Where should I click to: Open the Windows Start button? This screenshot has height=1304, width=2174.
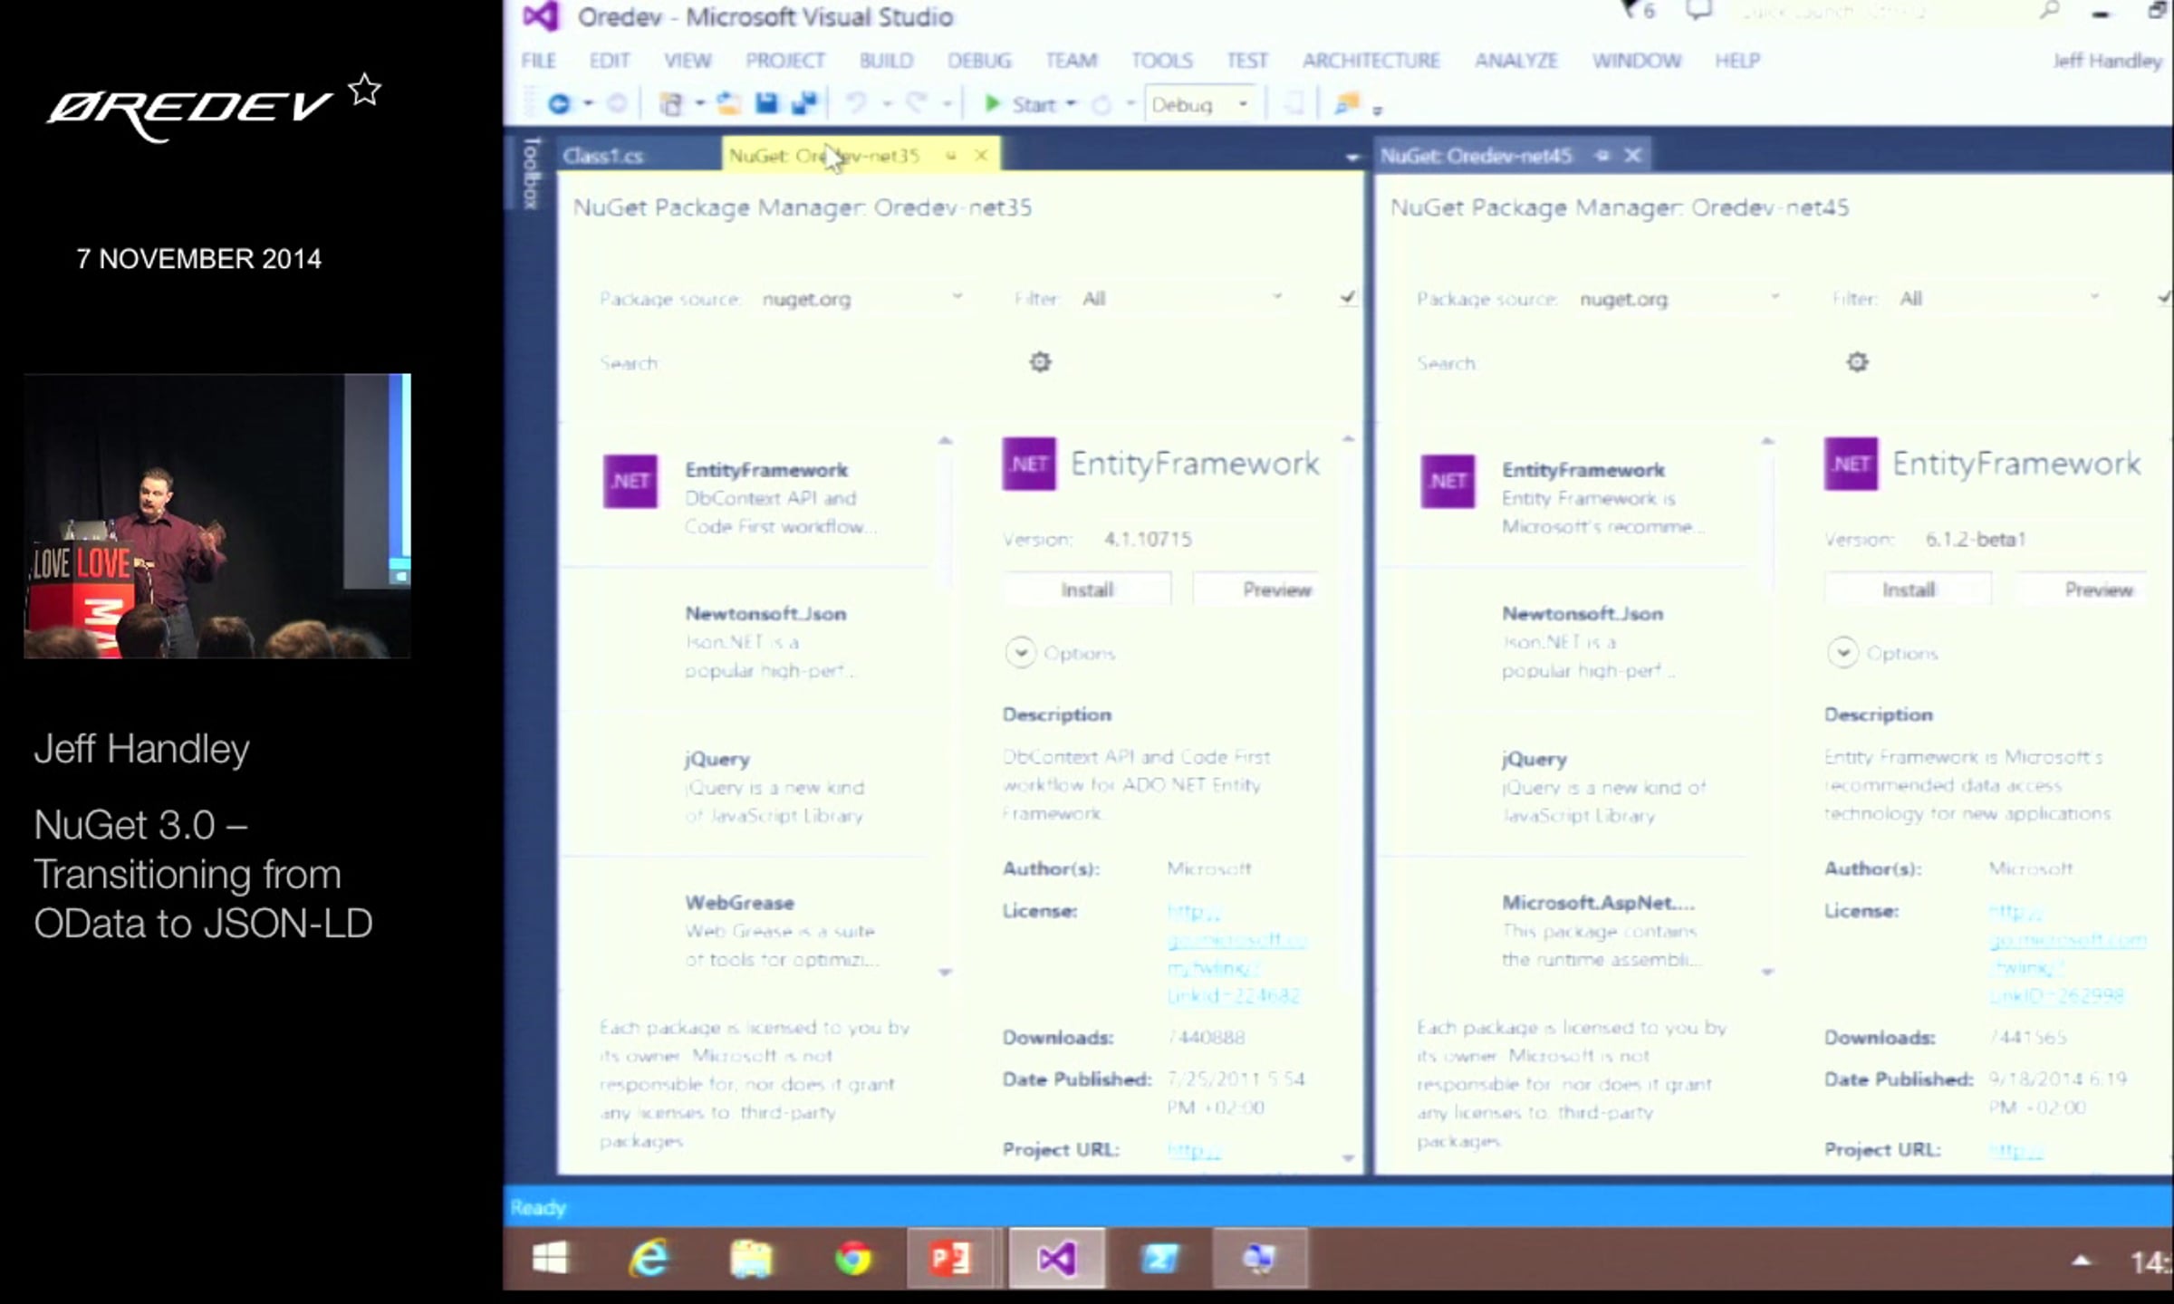[550, 1259]
